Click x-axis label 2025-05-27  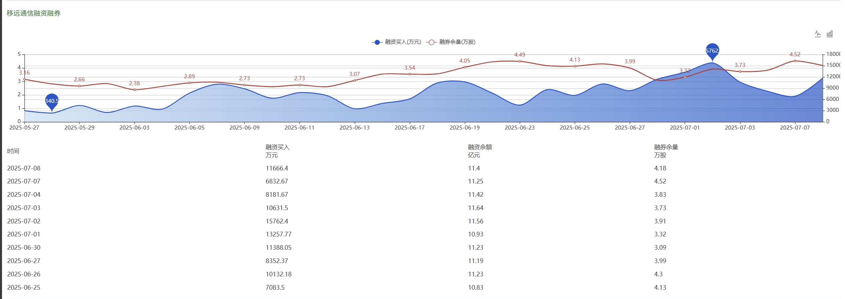pos(24,128)
